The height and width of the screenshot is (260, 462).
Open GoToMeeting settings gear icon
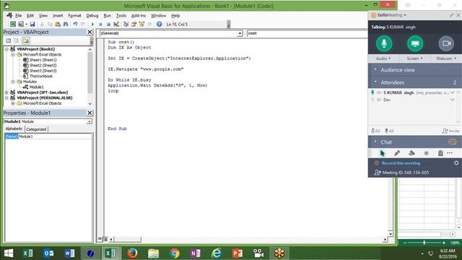tap(456, 162)
